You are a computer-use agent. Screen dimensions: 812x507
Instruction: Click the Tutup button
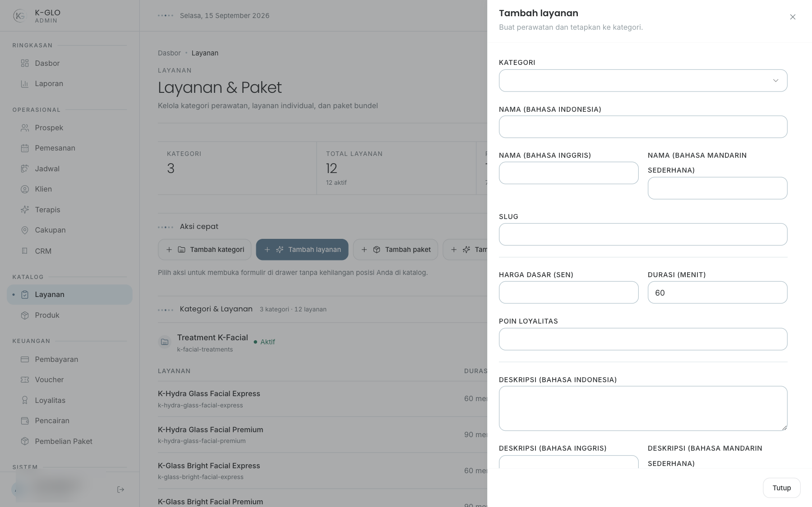click(781, 488)
